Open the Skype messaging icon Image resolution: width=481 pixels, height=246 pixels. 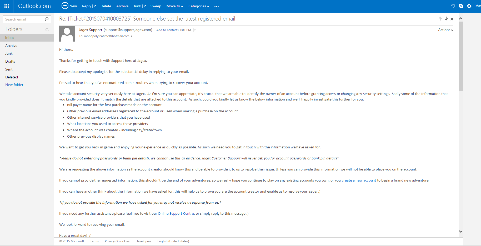(461, 6)
